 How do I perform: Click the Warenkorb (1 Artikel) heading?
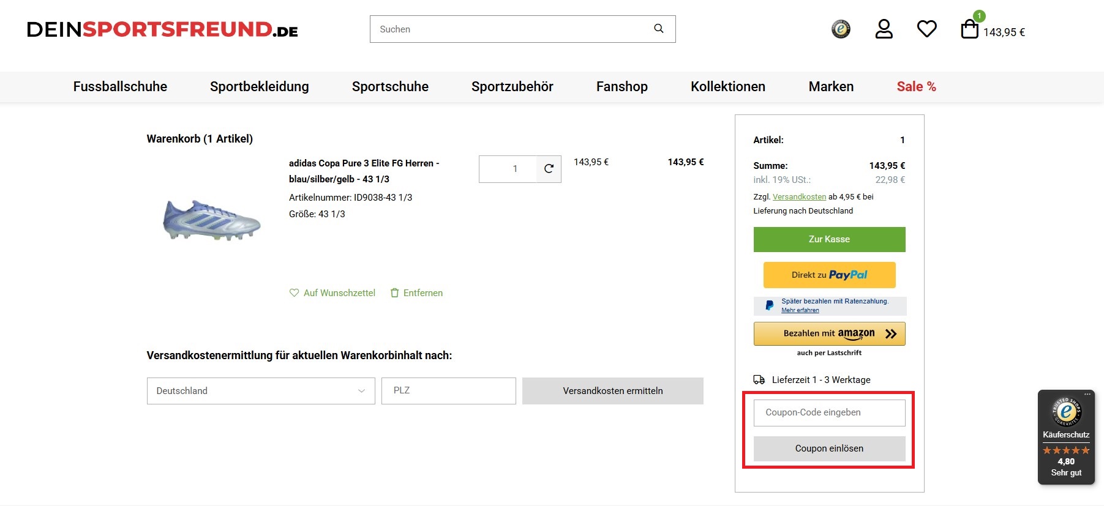coord(200,139)
